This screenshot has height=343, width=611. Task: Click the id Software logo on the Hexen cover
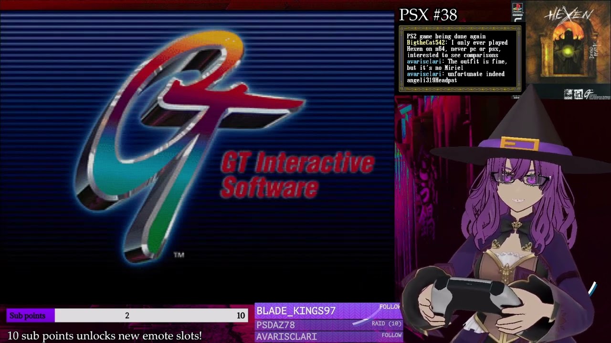[x=578, y=94]
